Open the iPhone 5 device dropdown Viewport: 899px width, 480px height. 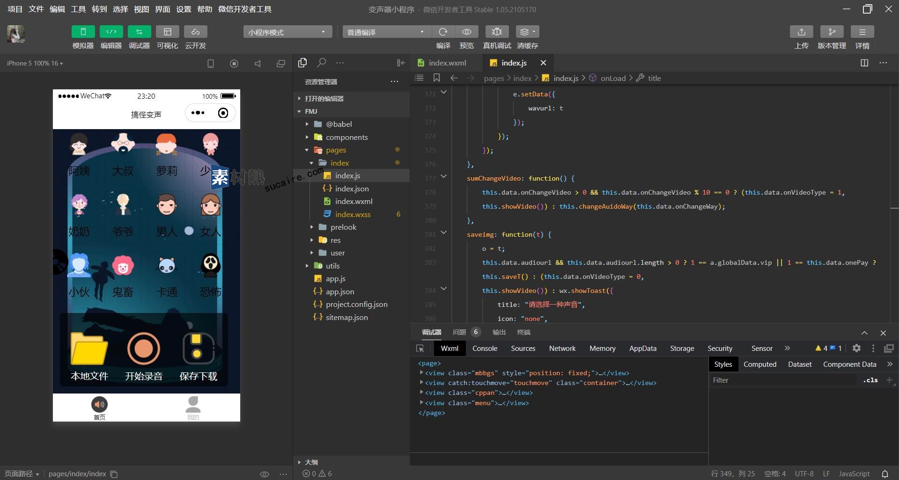[x=35, y=63]
